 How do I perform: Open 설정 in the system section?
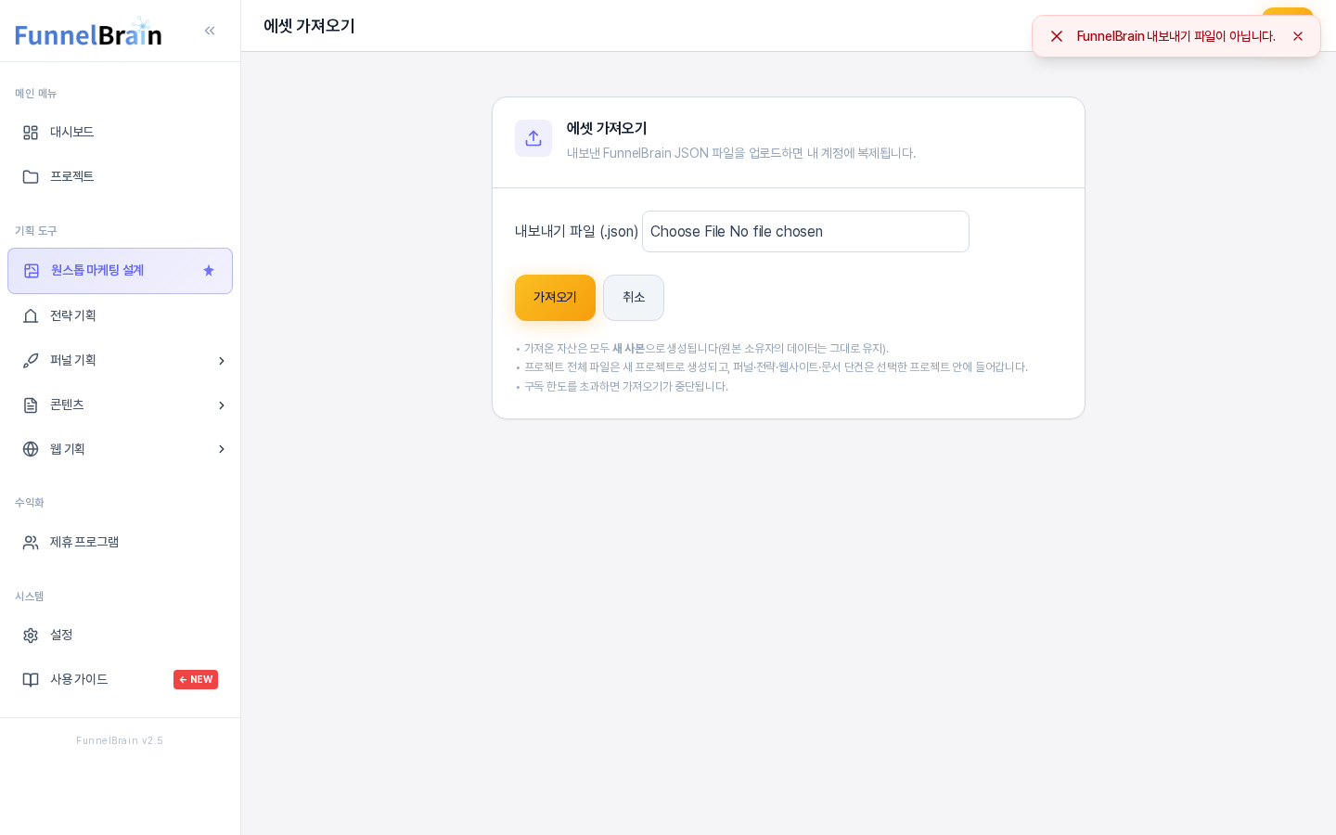pyautogui.click(x=120, y=636)
